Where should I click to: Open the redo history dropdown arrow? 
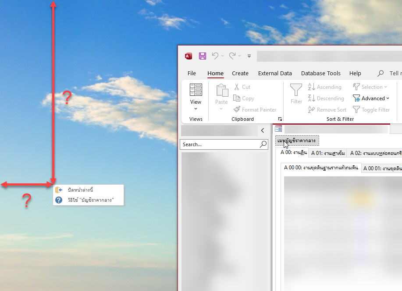239,56
